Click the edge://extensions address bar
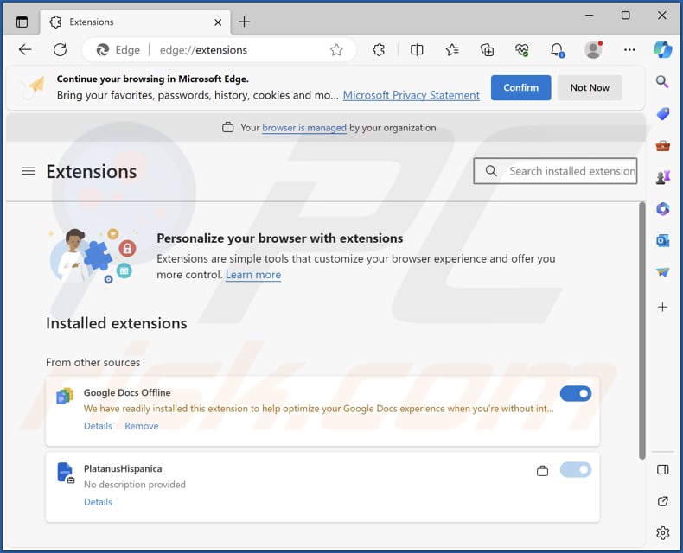Viewport: 683px width, 553px height. point(219,50)
